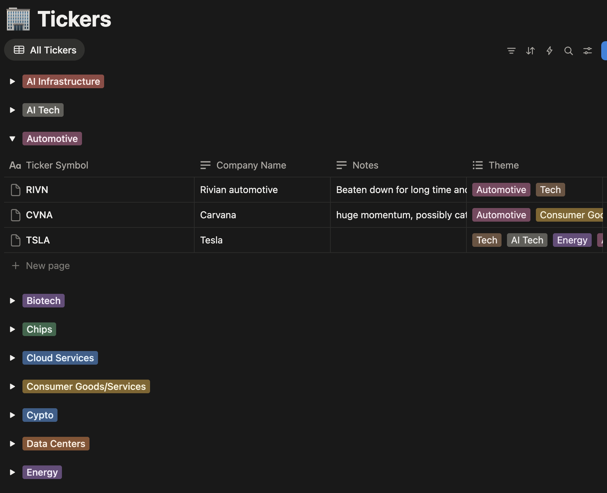This screenshot has width=607, height=493.
Task: Open RIVN page icon
Action: pyautogui.click(x=16, y=190)
